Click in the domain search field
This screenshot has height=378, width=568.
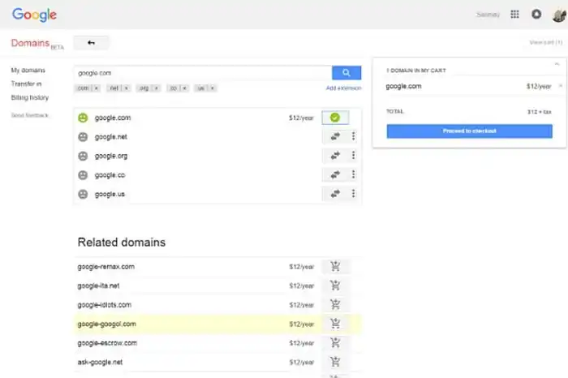203,73
